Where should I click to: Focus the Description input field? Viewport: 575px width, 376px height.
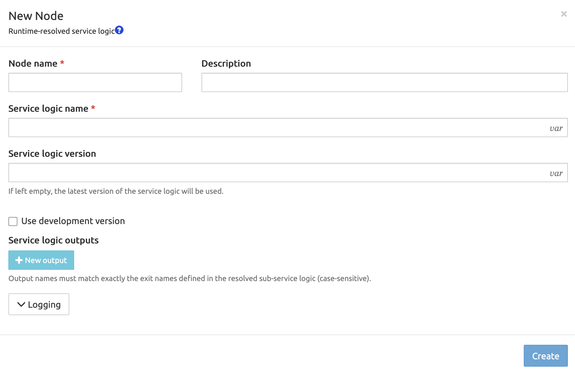click(385, 82)
